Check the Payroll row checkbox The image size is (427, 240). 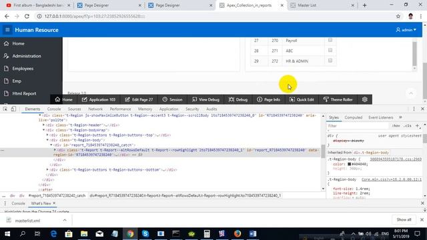pos(330,40)
